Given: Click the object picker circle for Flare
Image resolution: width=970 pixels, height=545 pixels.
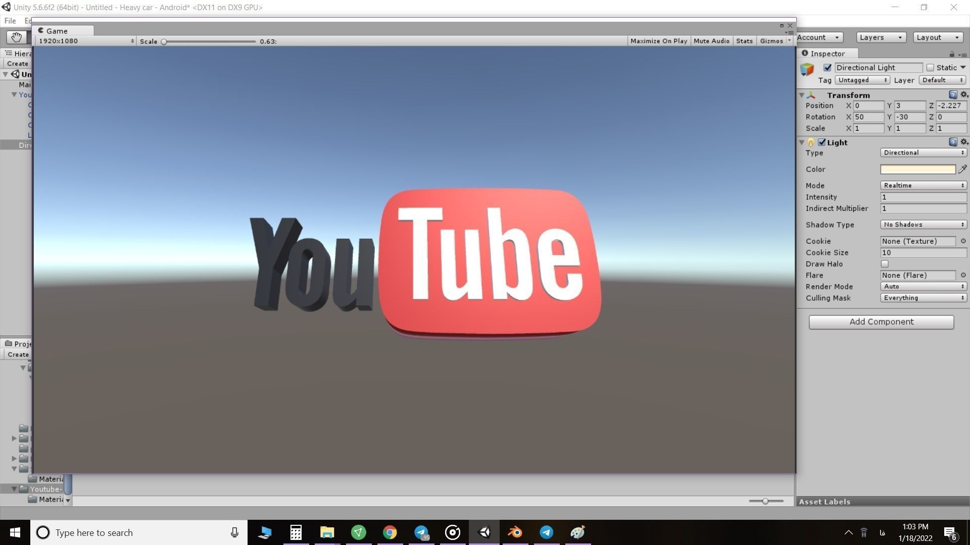Looking at the screenshot, I should coord(963,276).
